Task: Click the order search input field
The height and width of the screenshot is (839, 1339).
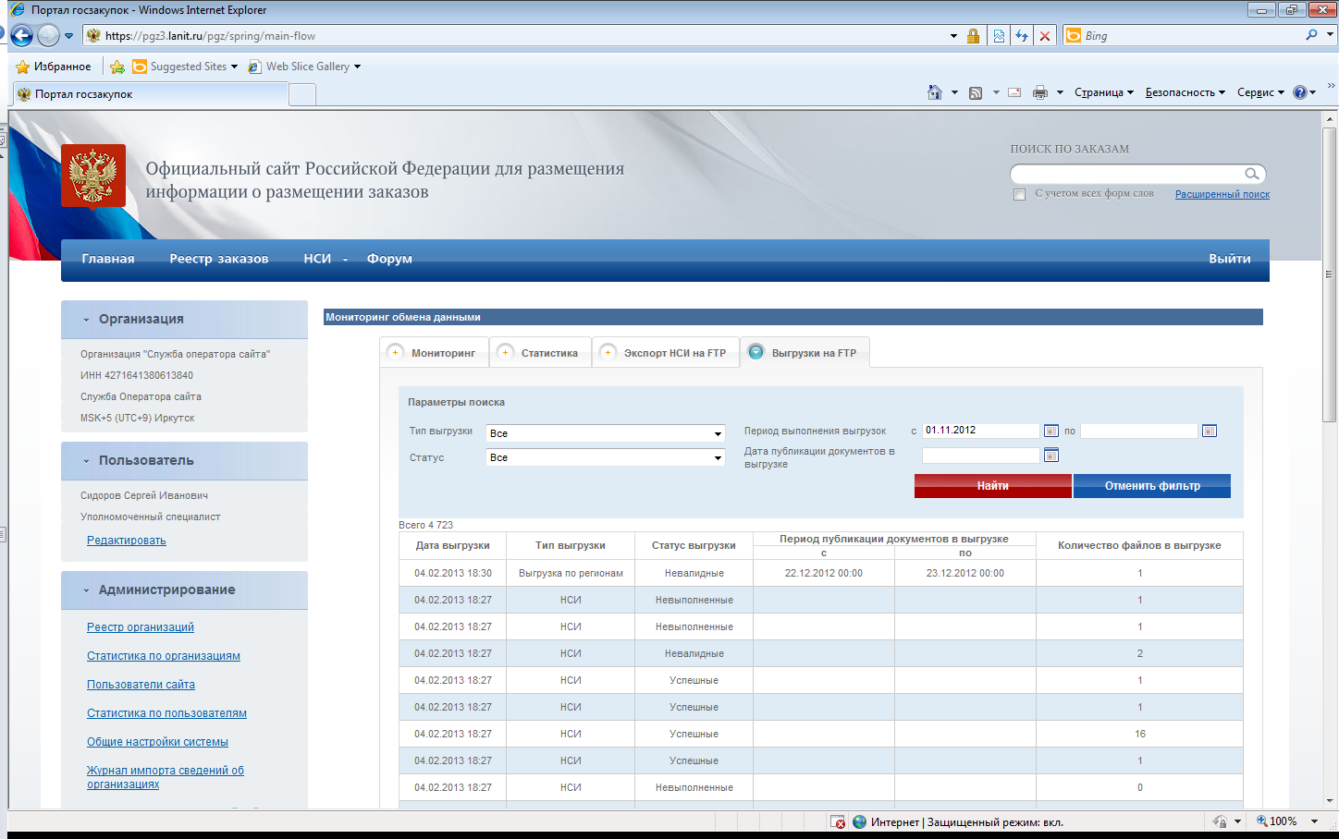Action: point(1128,174)
